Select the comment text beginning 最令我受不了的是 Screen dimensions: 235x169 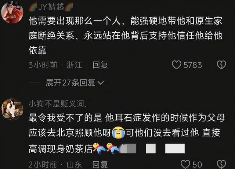(127, 133)
